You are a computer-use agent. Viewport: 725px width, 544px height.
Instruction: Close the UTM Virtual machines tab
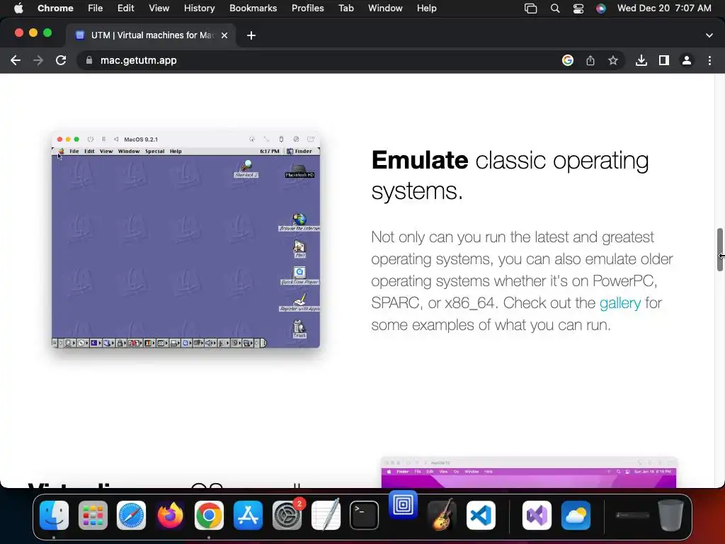tap(224, 35)
